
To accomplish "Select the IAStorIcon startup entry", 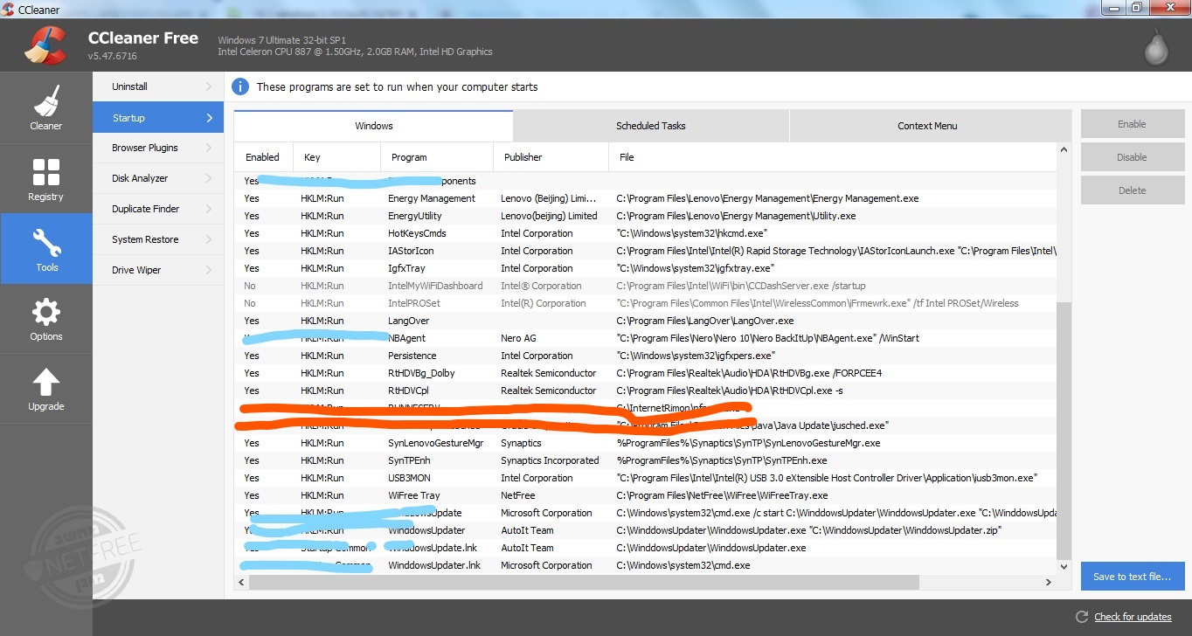I will (646, 251).
